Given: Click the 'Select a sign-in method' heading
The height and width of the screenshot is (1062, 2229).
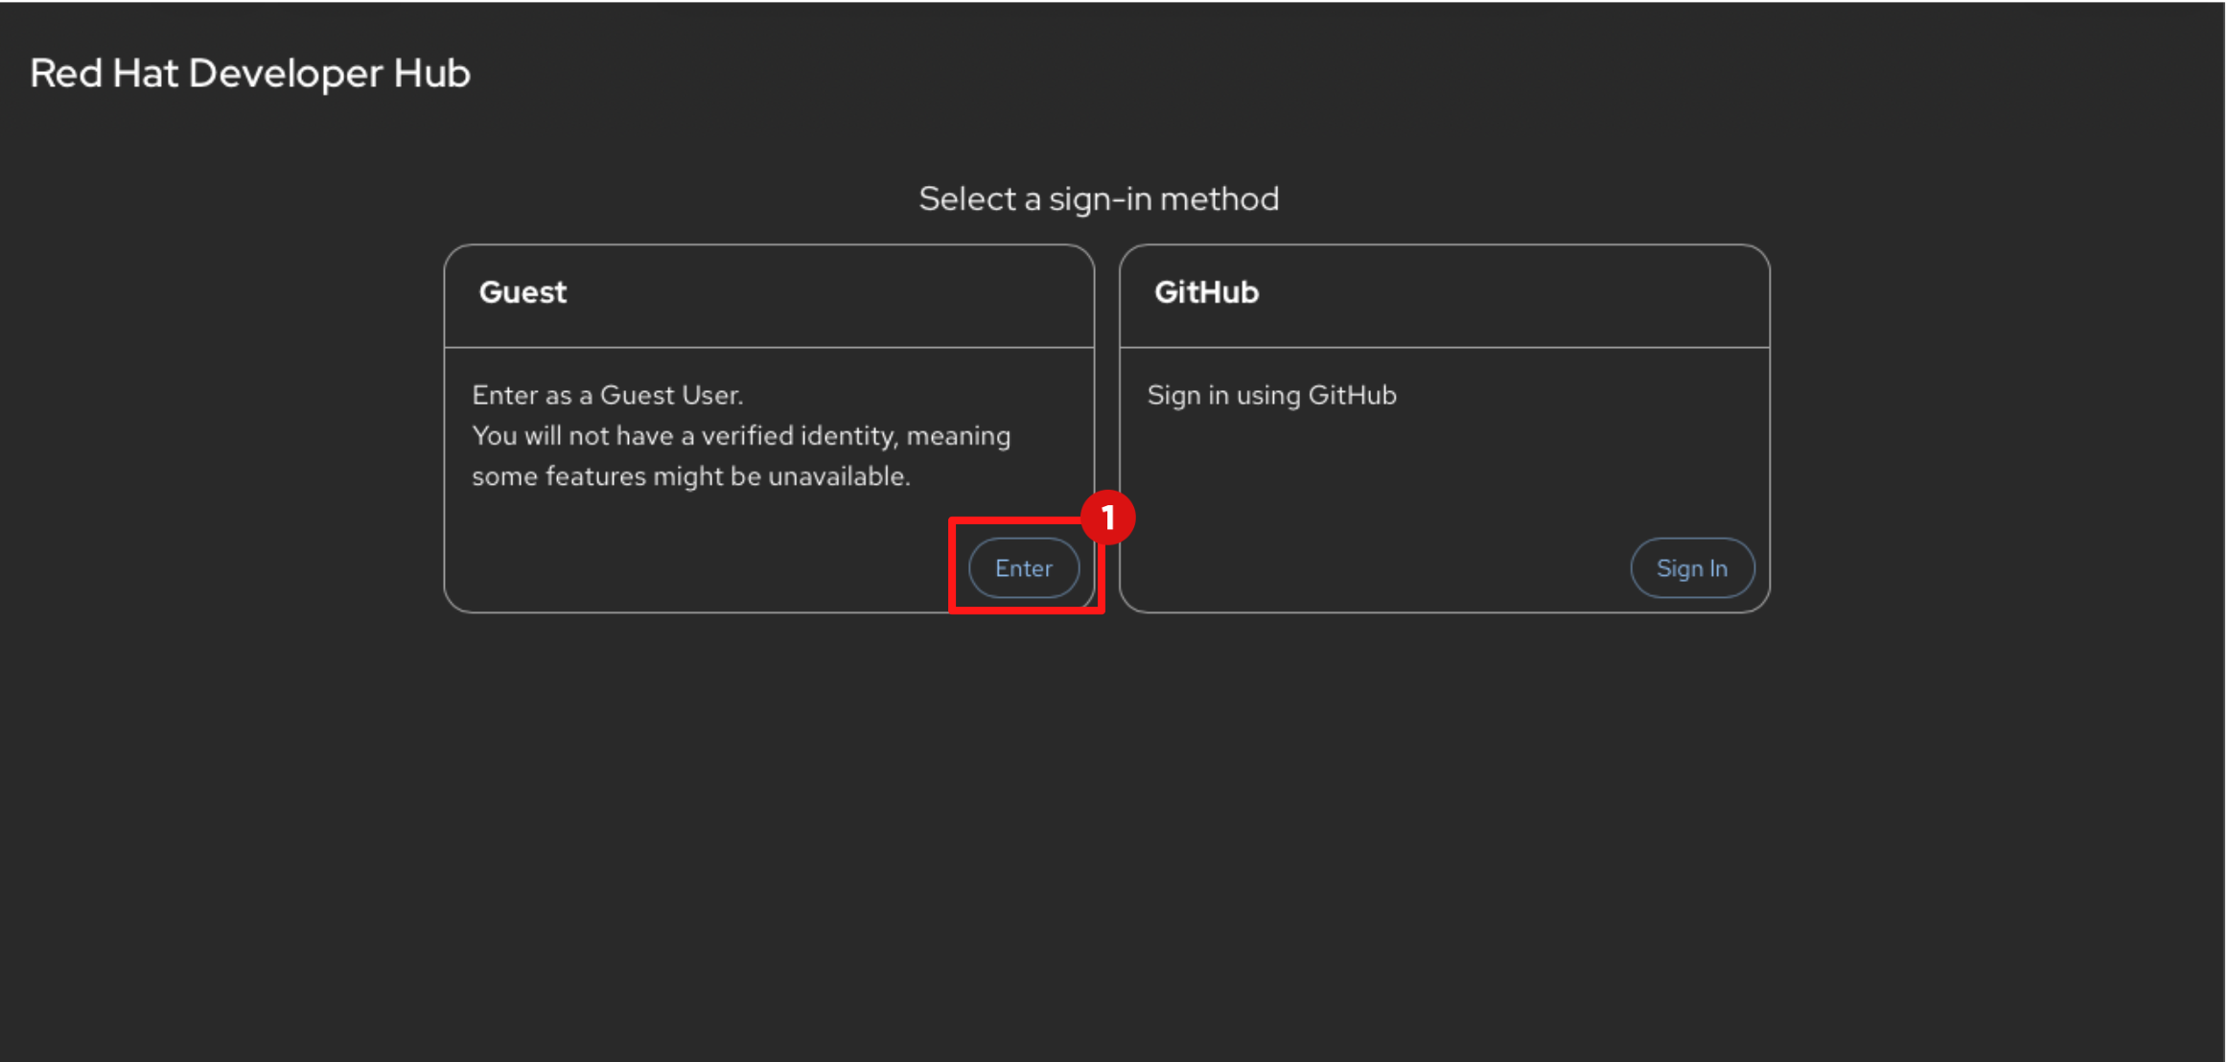Looking at the screenshot, I should (x=1098, y=198).
